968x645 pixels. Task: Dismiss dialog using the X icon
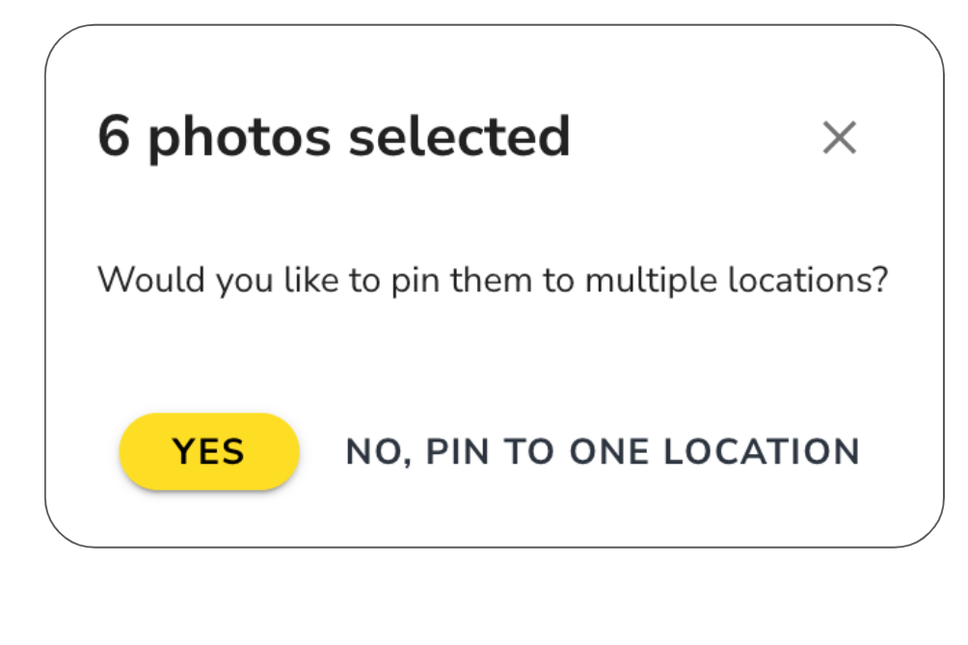[x=839, y=139]
